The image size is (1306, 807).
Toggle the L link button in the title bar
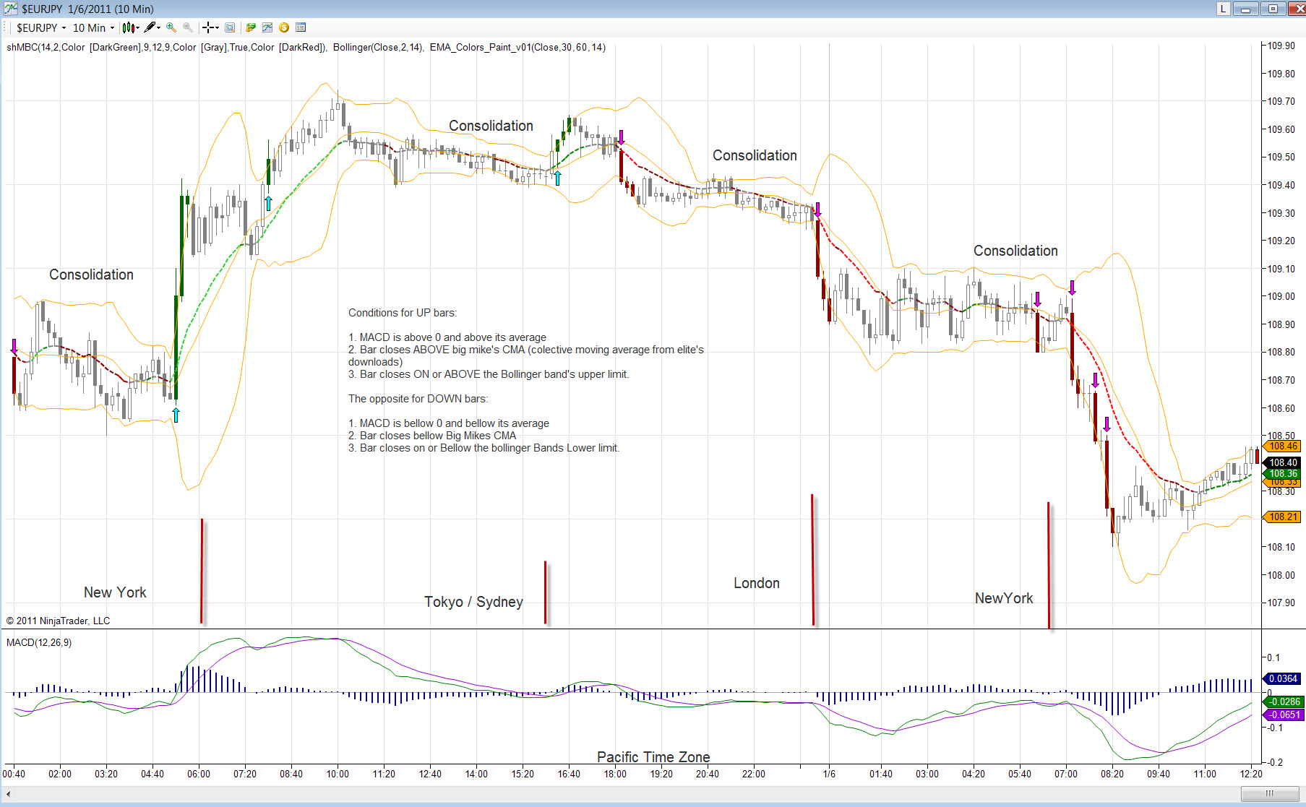[x=1223, y=9]
